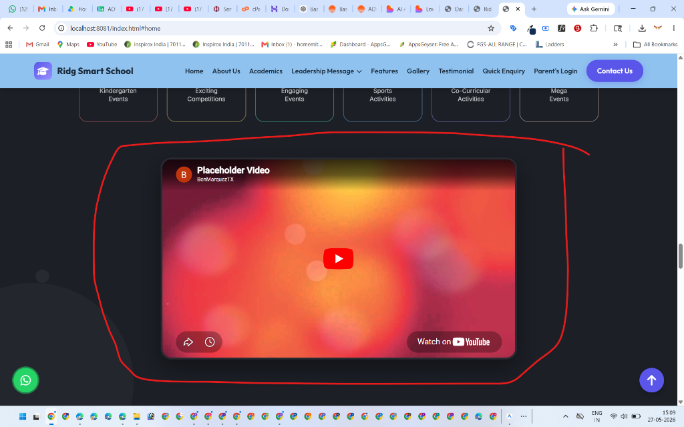Viewport: 684px width, 427px height.
Task: Expand the Leadership Message dropdown chevron
Action: tap(359, 71)
